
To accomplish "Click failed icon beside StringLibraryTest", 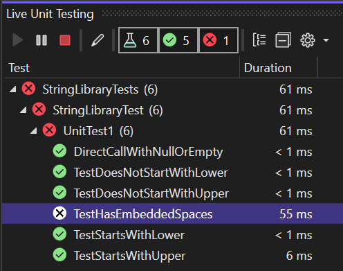I will tap(39, 110).
